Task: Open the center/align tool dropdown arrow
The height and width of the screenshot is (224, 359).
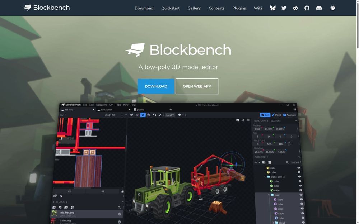Action: pos(183,115)
